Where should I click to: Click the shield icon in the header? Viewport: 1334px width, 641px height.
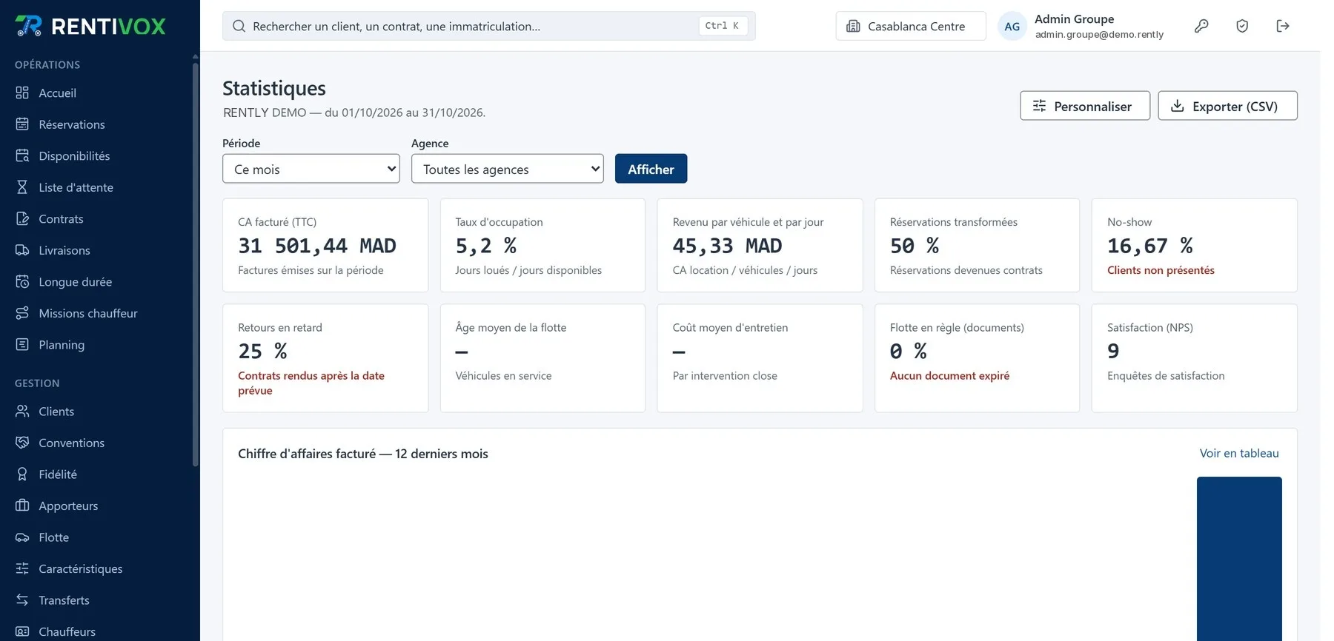click(x=1242, y=26)
